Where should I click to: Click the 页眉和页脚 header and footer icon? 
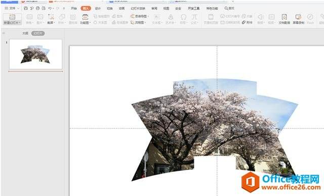(x=211, y=19)
